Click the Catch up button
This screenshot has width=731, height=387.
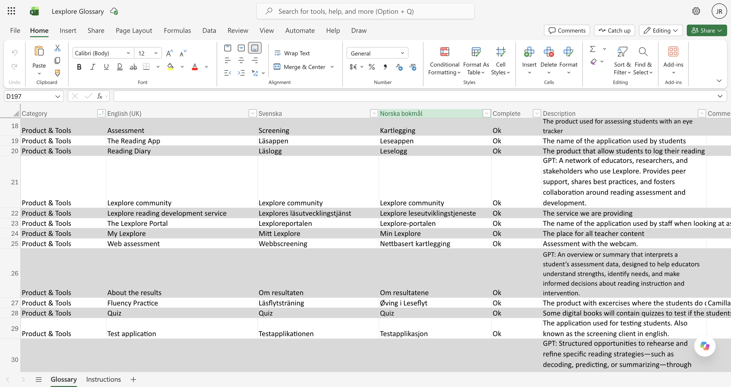click(614, 30)
